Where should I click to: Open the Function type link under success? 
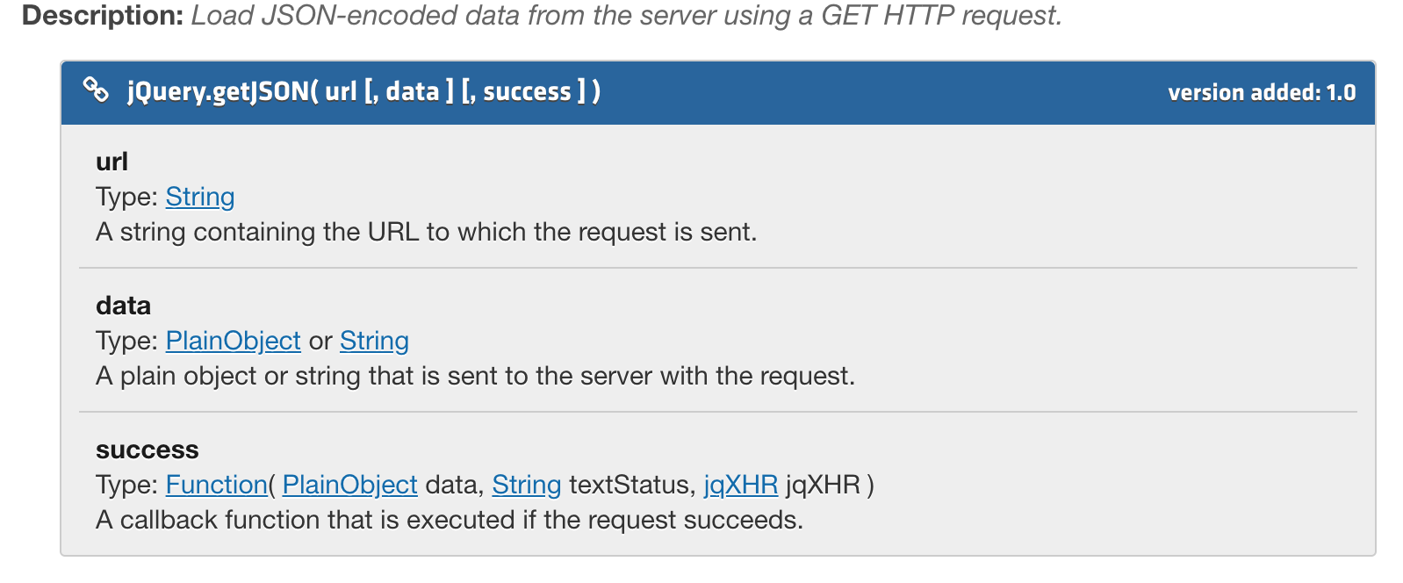(217, 485)
